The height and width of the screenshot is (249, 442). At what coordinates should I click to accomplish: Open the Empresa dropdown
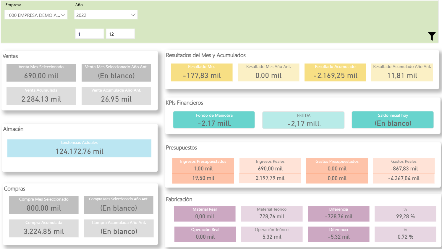pyautogui.click(x=36, y=15)
